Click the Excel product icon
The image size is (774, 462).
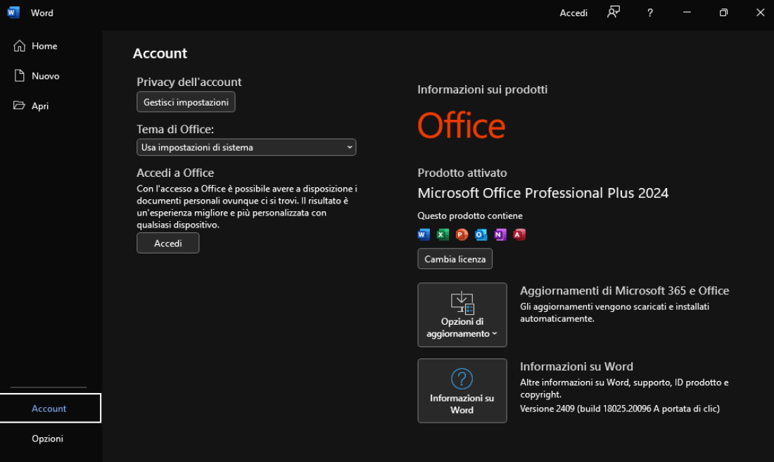(x=443, y=235)
